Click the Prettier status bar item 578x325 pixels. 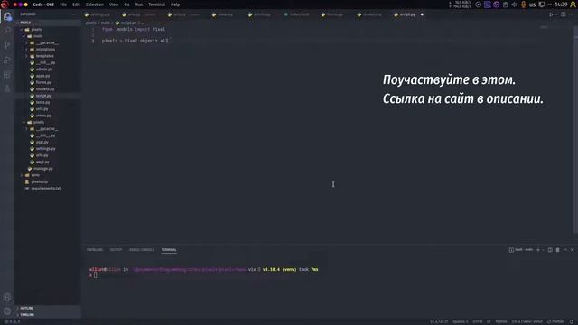(x=556, y=321)
